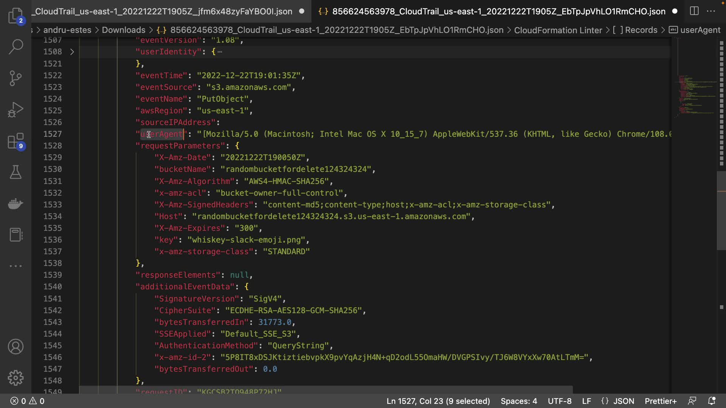
Task: Open the Accounts icon in activity bar
Action: pos(16,347)
